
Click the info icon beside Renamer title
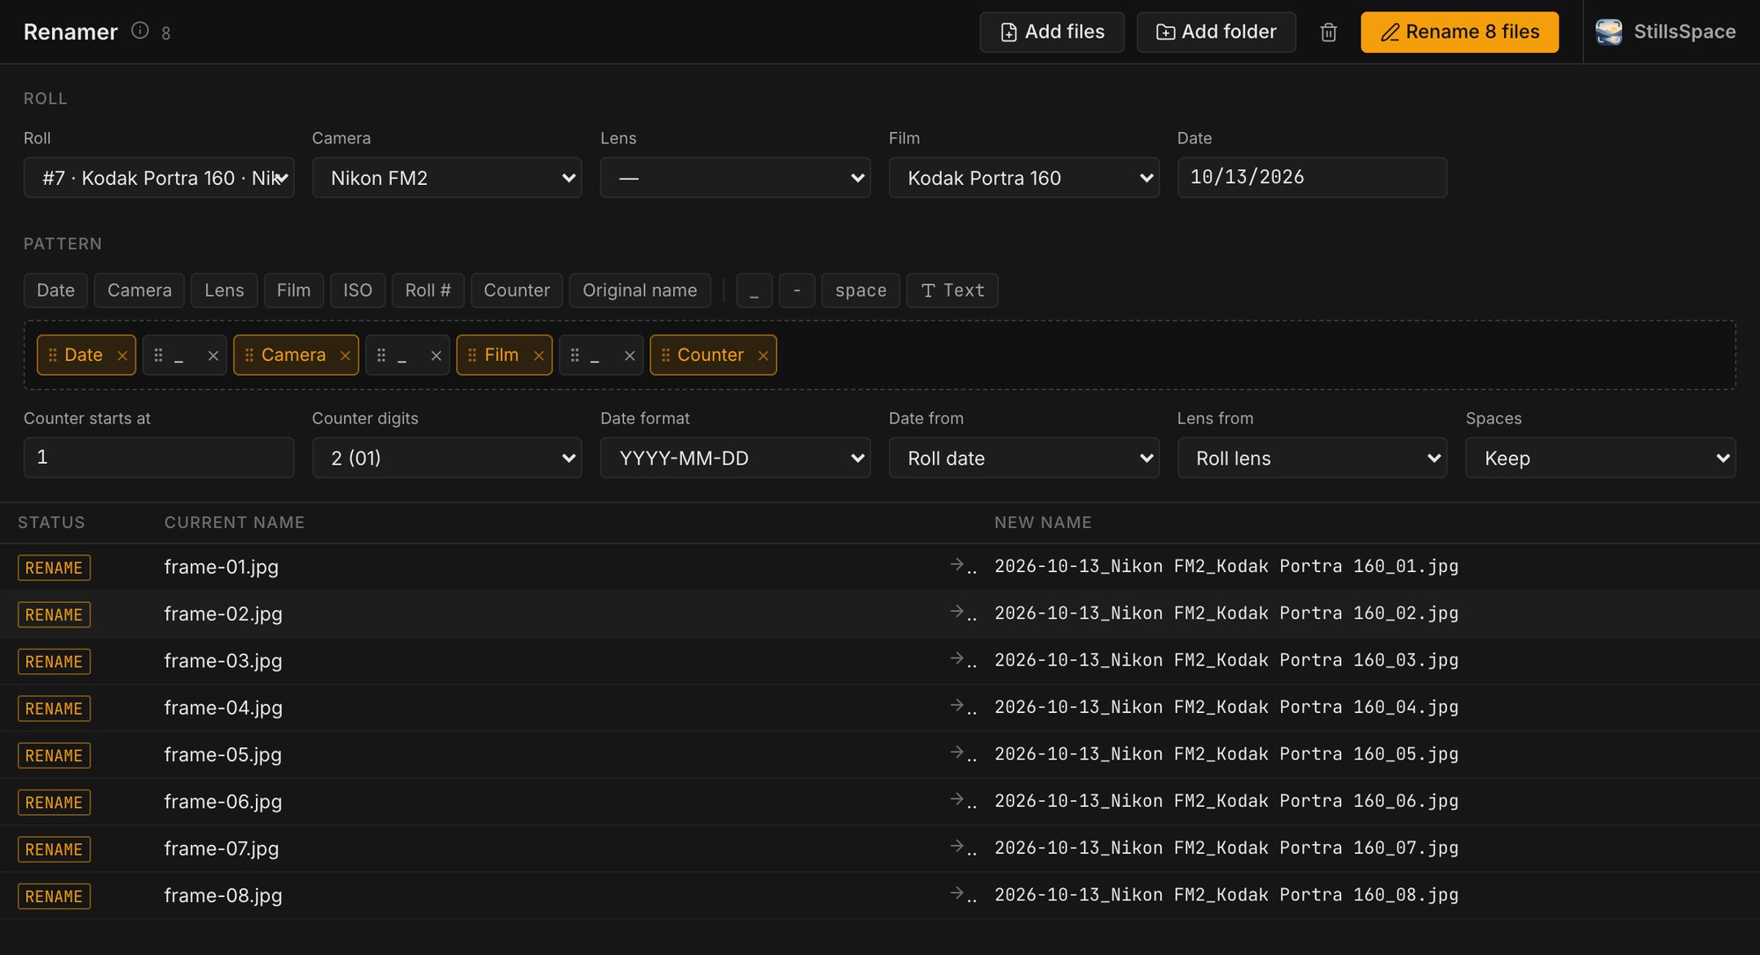[x=140, y=31]
